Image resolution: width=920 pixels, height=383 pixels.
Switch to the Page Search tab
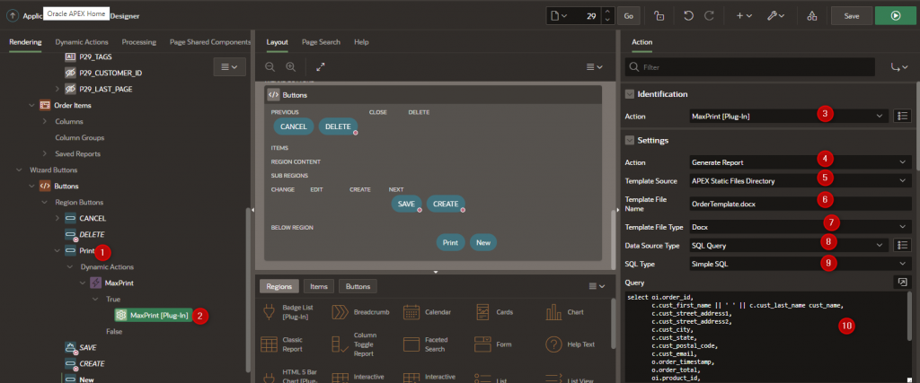[321, 42]
